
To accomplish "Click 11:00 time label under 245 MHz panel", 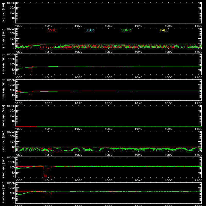I will point(198,26).
